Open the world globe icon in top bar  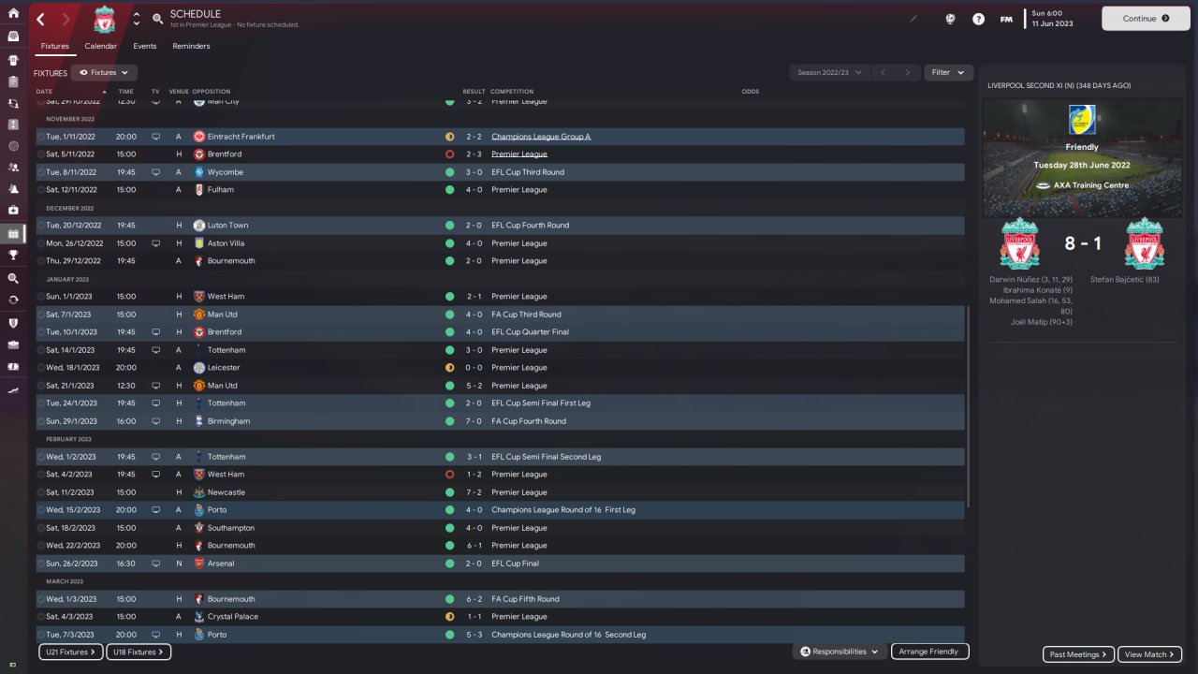click(x=949, y=18)
